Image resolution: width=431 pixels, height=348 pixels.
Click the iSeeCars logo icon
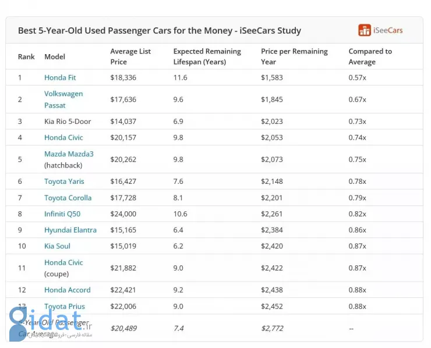pyautogui.click(x=365, y=30)
